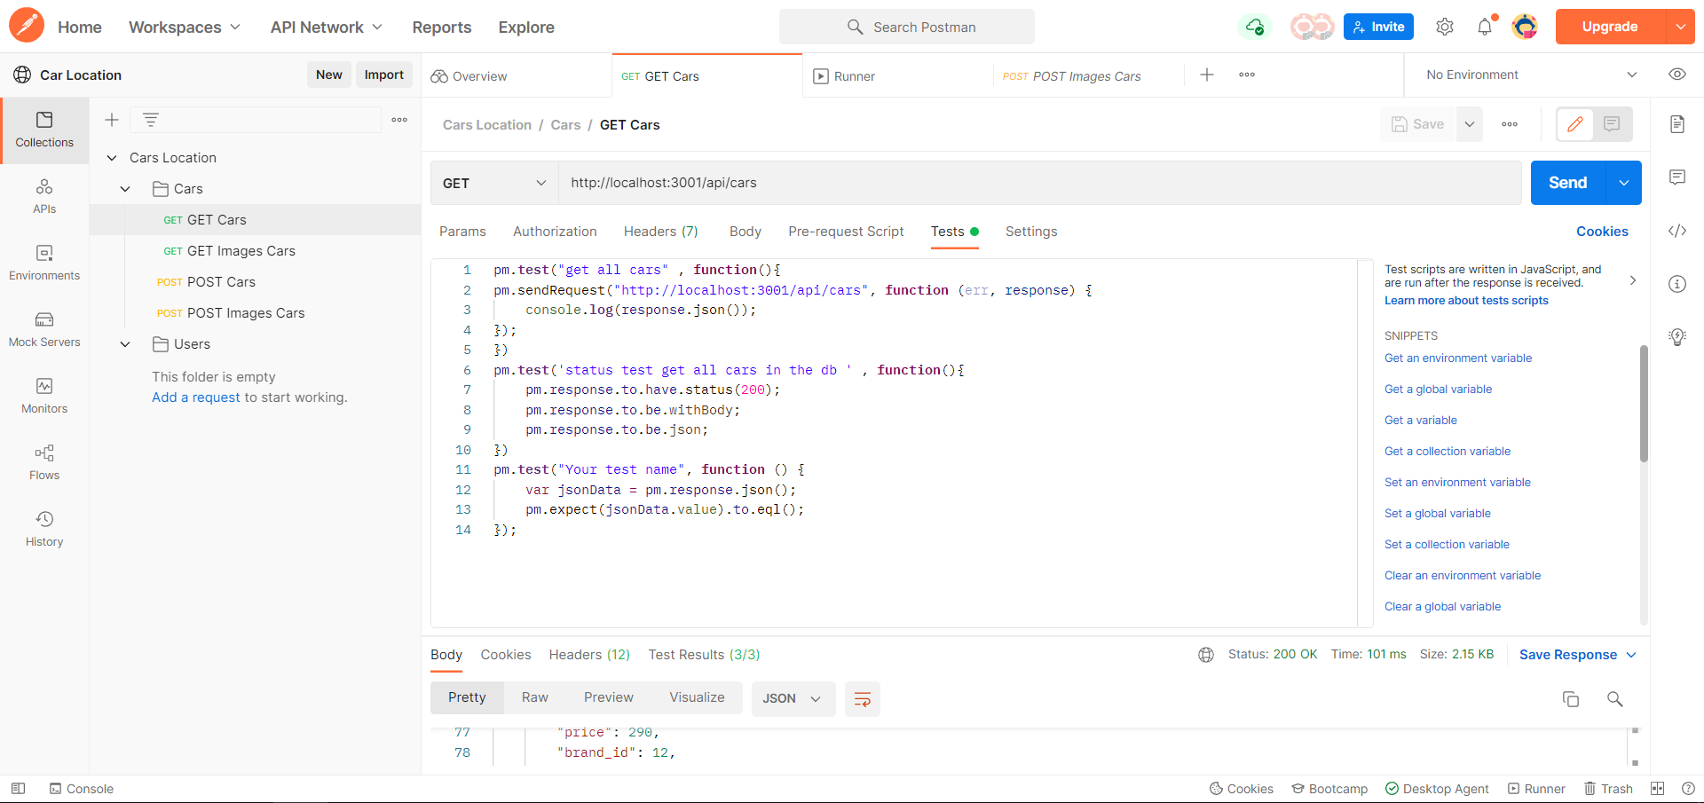The image size is (1704, 803).
Task: Open request more actions dots beside Save
Action: pyautogui.click(x=1510, y=124)
